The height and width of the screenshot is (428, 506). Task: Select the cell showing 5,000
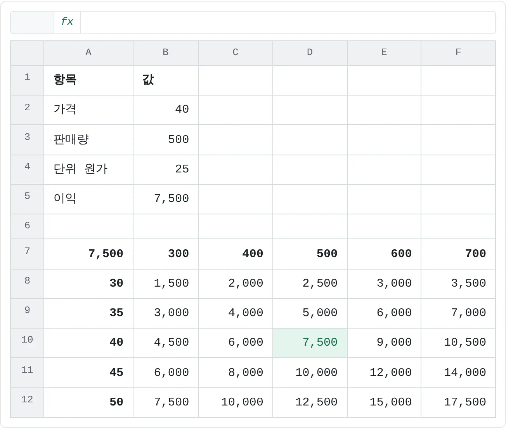[310, 313]
